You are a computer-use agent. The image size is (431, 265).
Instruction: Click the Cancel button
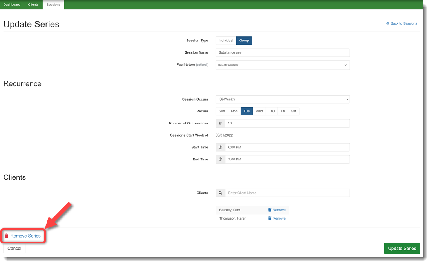tap(14, 249)
